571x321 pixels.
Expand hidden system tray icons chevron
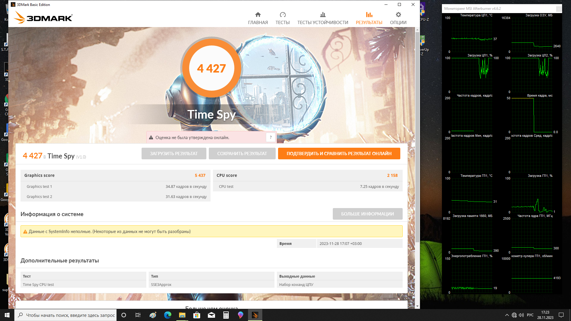[507, 315]
